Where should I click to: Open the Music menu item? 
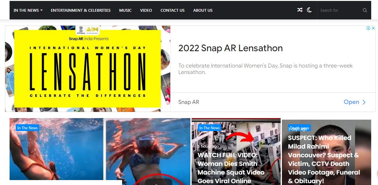click(125, 10)
